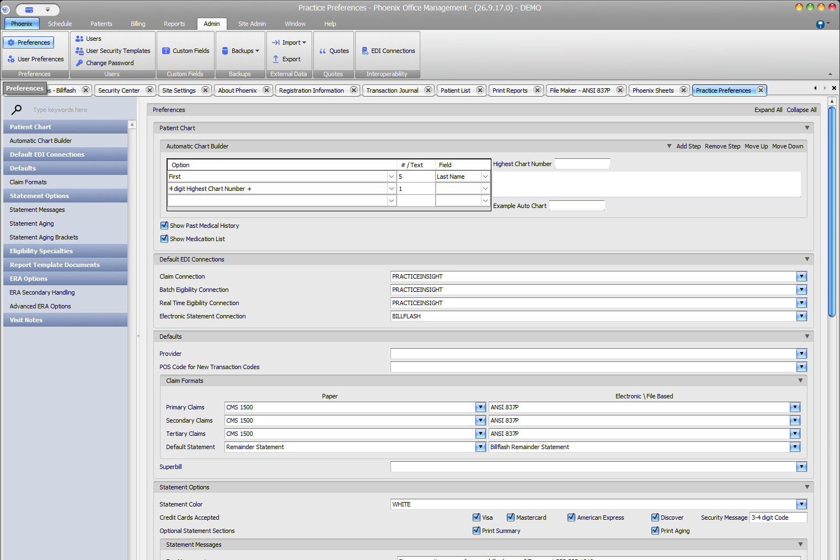840x560 pixels.
Task: Toggle Show Past Medical History checkbox
Action: click(164, 225)
